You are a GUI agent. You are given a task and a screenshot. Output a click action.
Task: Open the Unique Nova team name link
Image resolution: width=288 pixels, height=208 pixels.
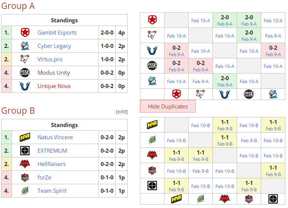click(x=54, y=86)
